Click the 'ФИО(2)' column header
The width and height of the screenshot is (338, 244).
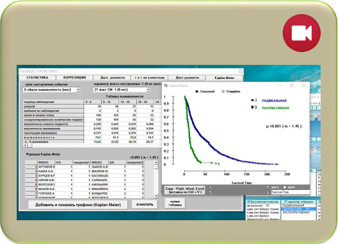click(x=100, y=162)
